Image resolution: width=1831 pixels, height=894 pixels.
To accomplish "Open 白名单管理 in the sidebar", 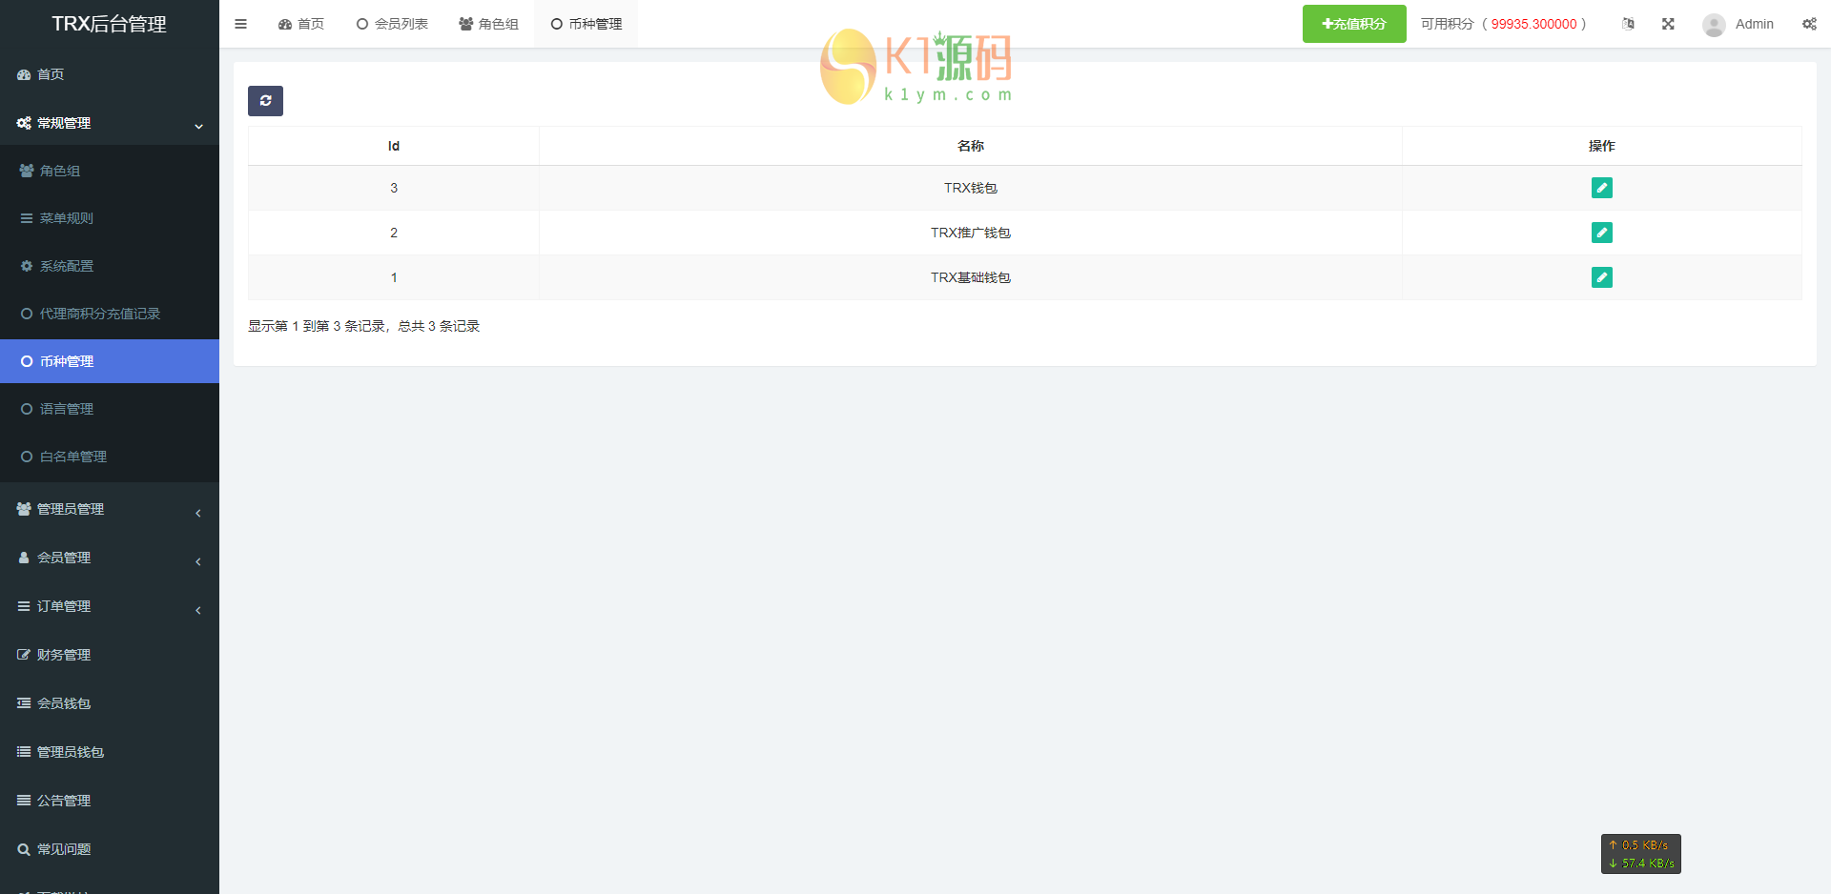I will [x=110, y=457].
